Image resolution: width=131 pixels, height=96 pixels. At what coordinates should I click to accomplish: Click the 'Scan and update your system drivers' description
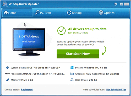[x=80, y=43]
